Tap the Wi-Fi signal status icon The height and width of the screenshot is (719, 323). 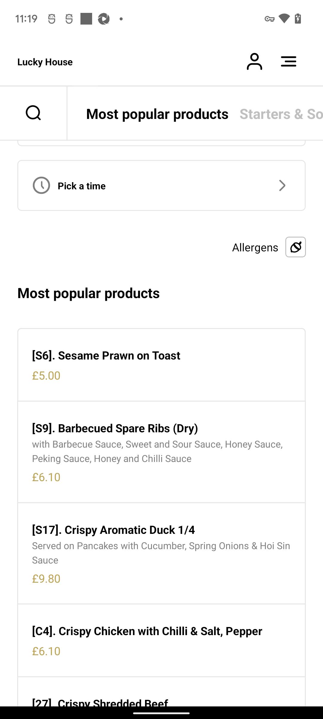pyautogui.click(x=284, y=19)
